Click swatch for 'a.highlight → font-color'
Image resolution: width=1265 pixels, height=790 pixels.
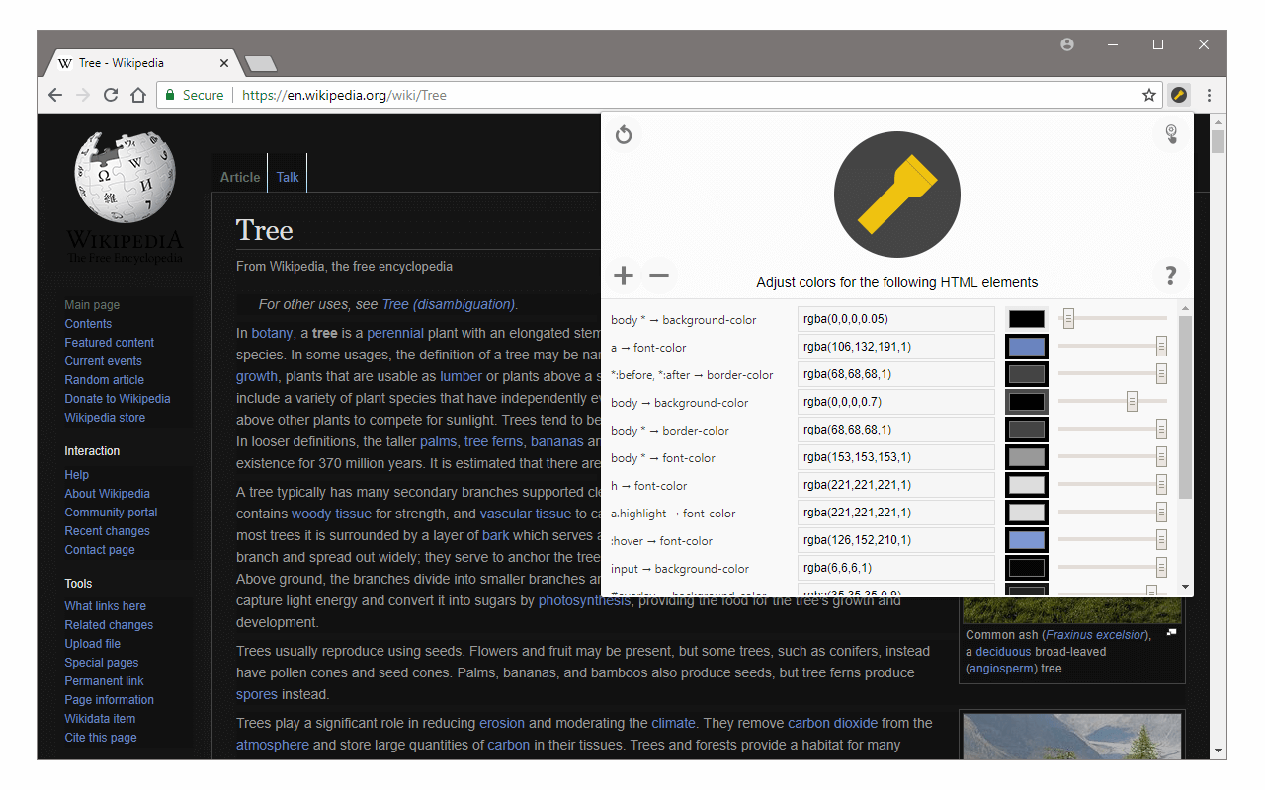pos(1027,513)
